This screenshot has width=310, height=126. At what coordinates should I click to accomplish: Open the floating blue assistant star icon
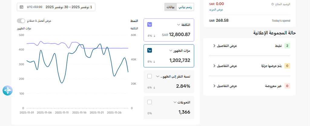click(x=8, y=90)
